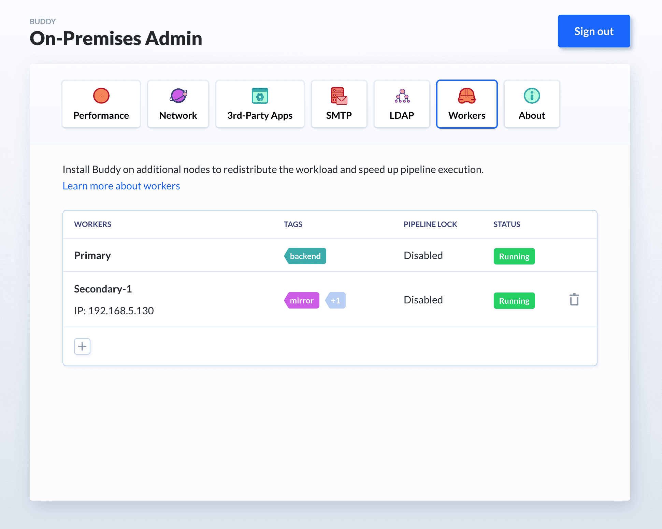Open the About information panel

click(531, 104)
